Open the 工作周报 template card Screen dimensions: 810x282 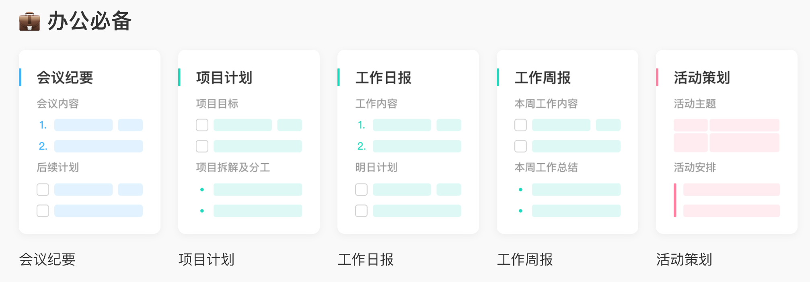coord(567,142)
